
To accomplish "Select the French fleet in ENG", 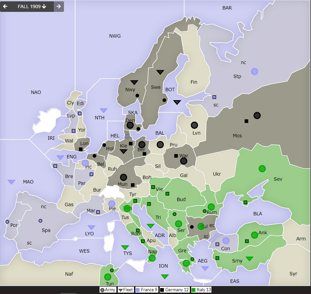I will pos(60,157).
